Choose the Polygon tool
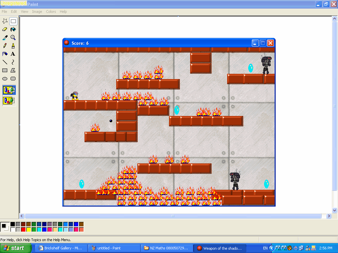338x253 pixels. 13,70
